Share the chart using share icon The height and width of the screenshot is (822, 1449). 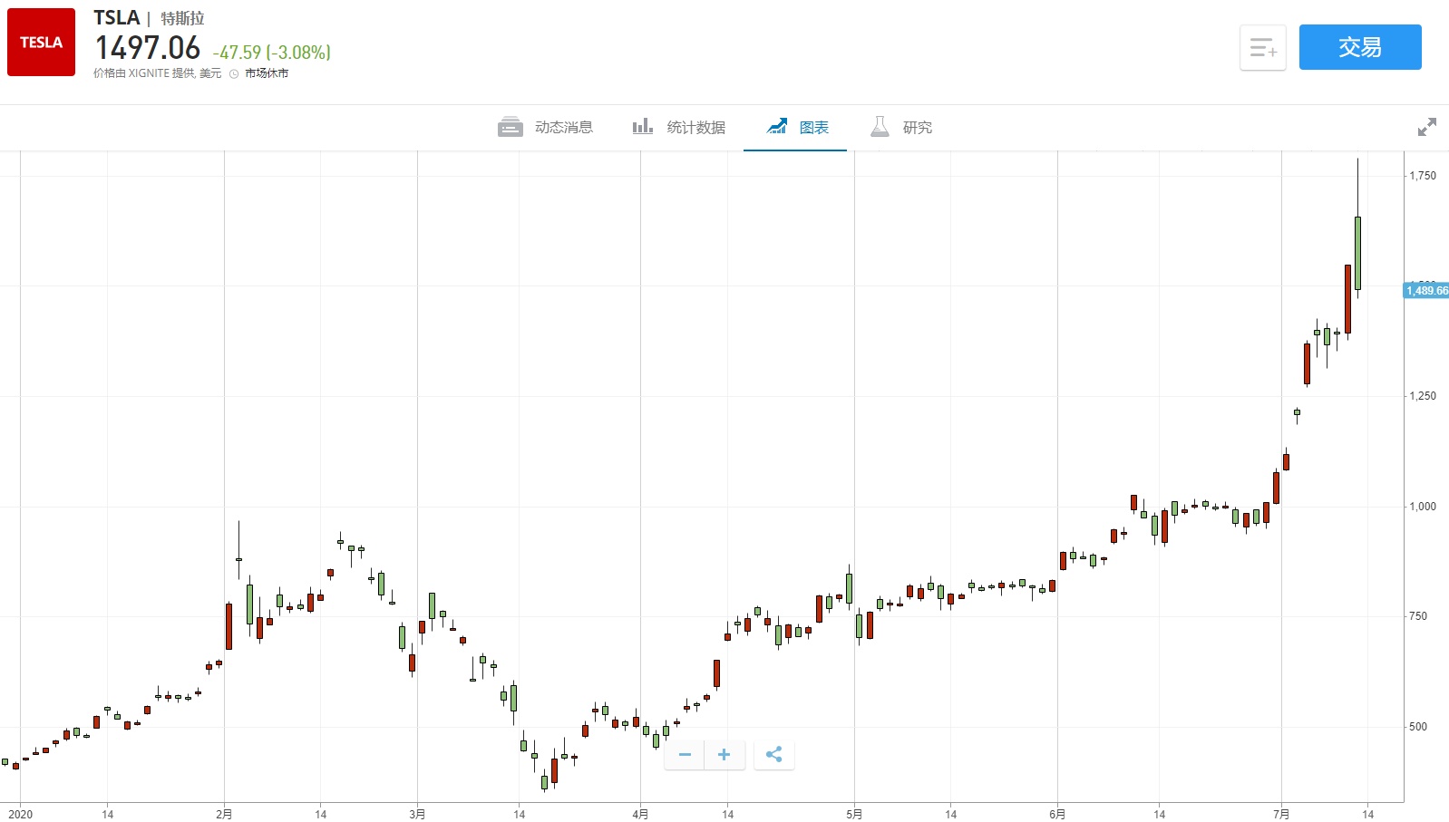(x=773, y=755)
